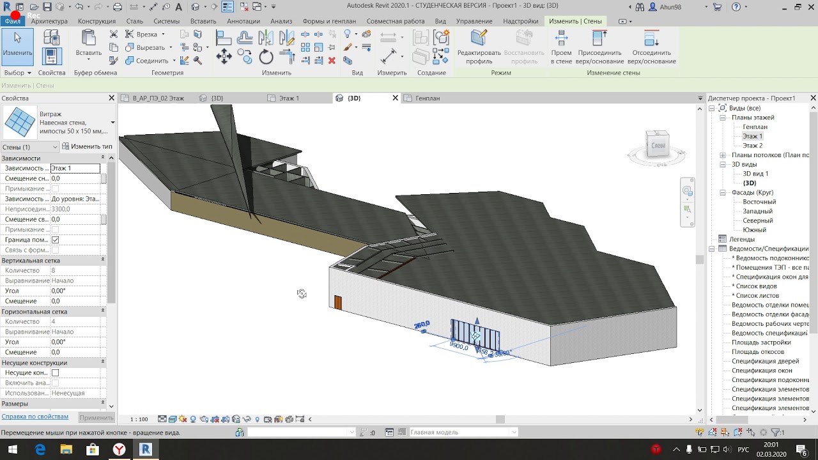Click the red Delete X icon

(332, 61)
